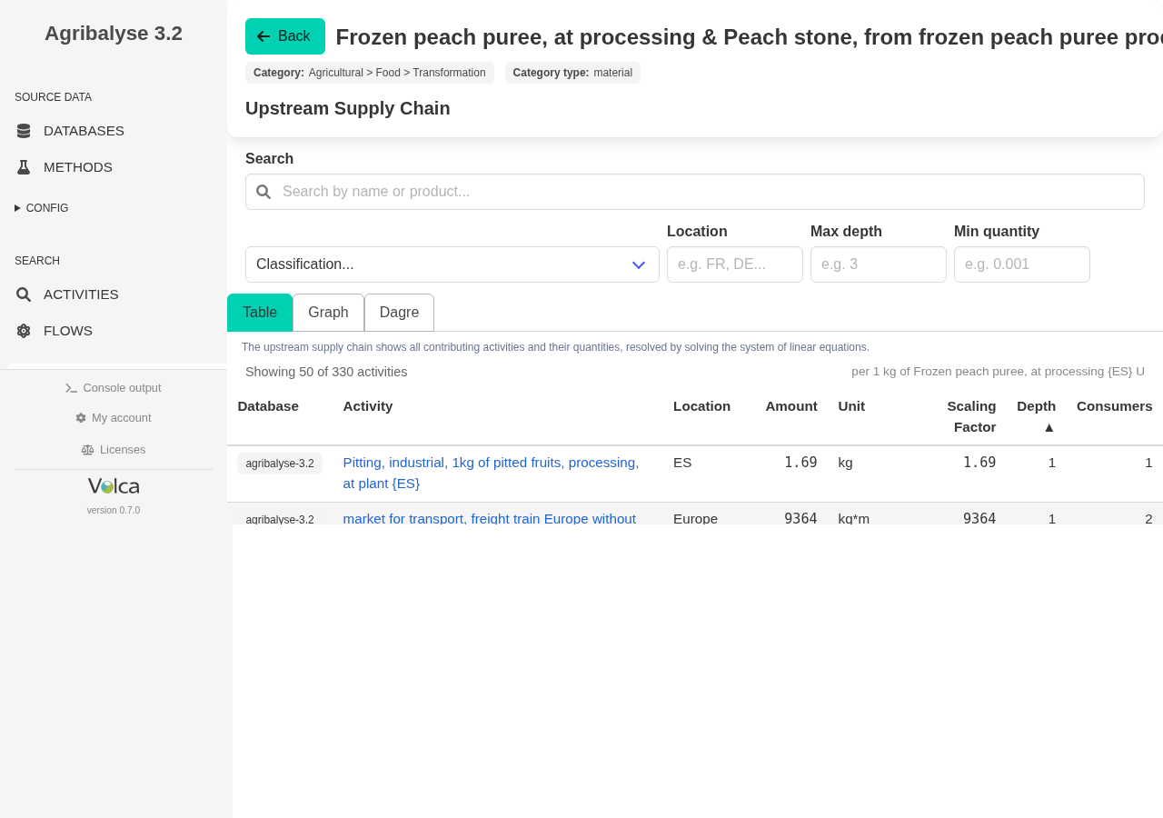Image resolution: width=1163 pixels, height=818 pixels.
Task: Click the Database column header
Action: pos(268,406)
